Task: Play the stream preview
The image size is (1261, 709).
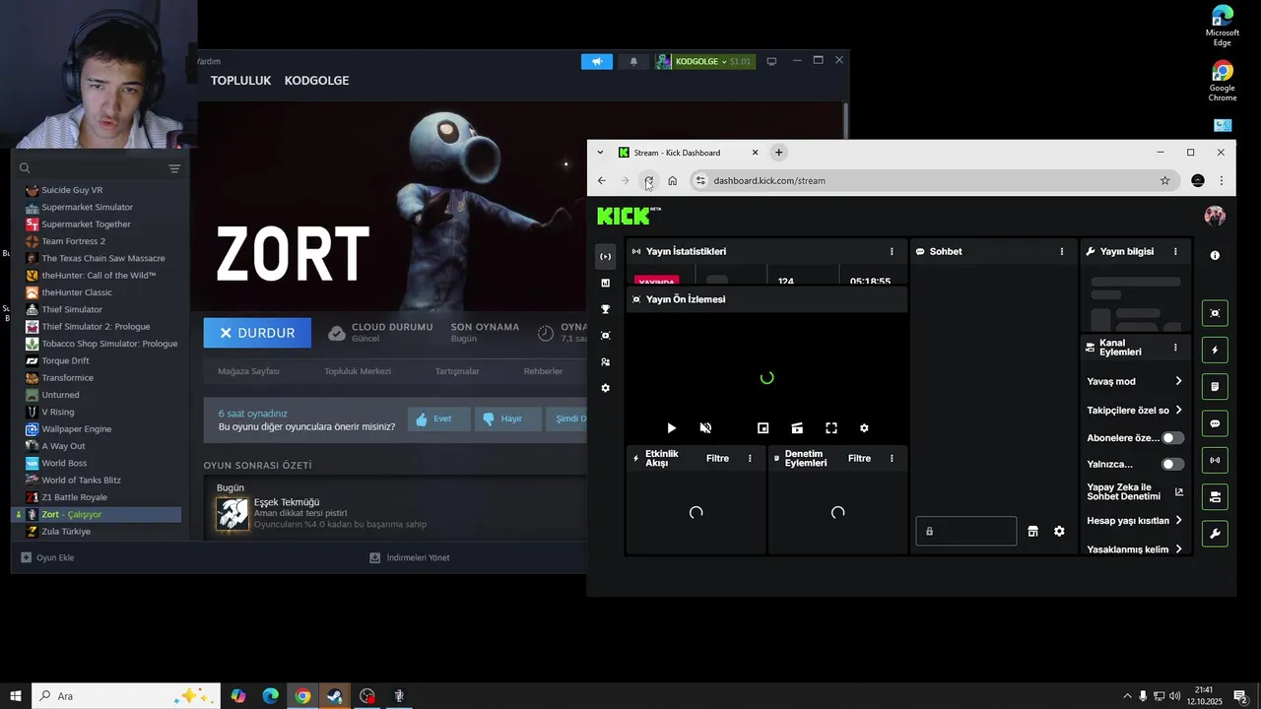Action: click(671, 428)
